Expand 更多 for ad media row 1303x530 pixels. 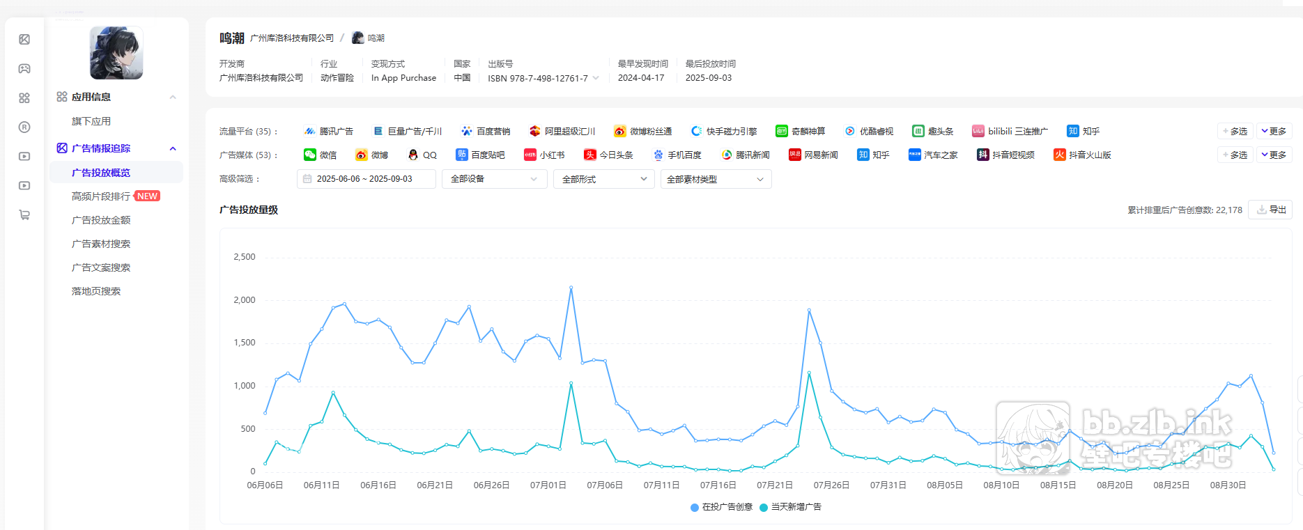[1274, 155]
